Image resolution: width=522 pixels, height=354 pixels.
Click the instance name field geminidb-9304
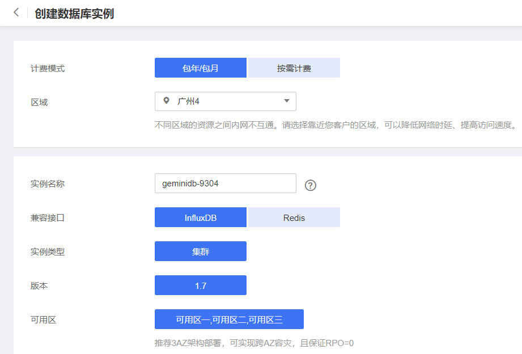[226, 184]
